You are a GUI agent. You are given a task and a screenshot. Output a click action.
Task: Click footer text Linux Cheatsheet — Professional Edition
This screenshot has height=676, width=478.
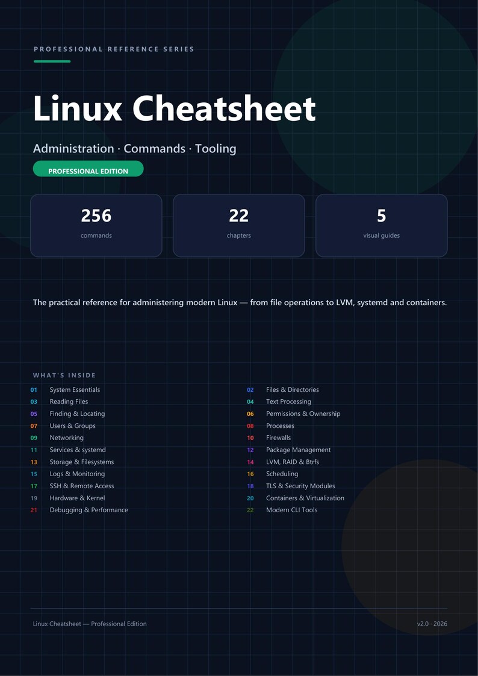click(x=90, y=624)
